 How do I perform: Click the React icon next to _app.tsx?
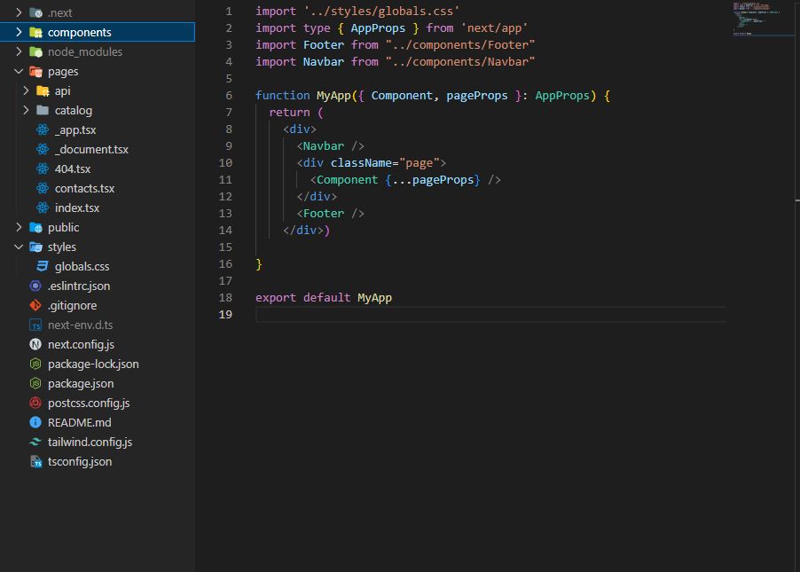(43, 129)
